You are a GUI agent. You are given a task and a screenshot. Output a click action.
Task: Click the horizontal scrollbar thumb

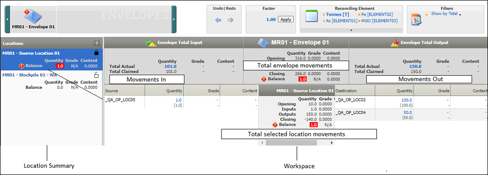click(x=291, y=143)
